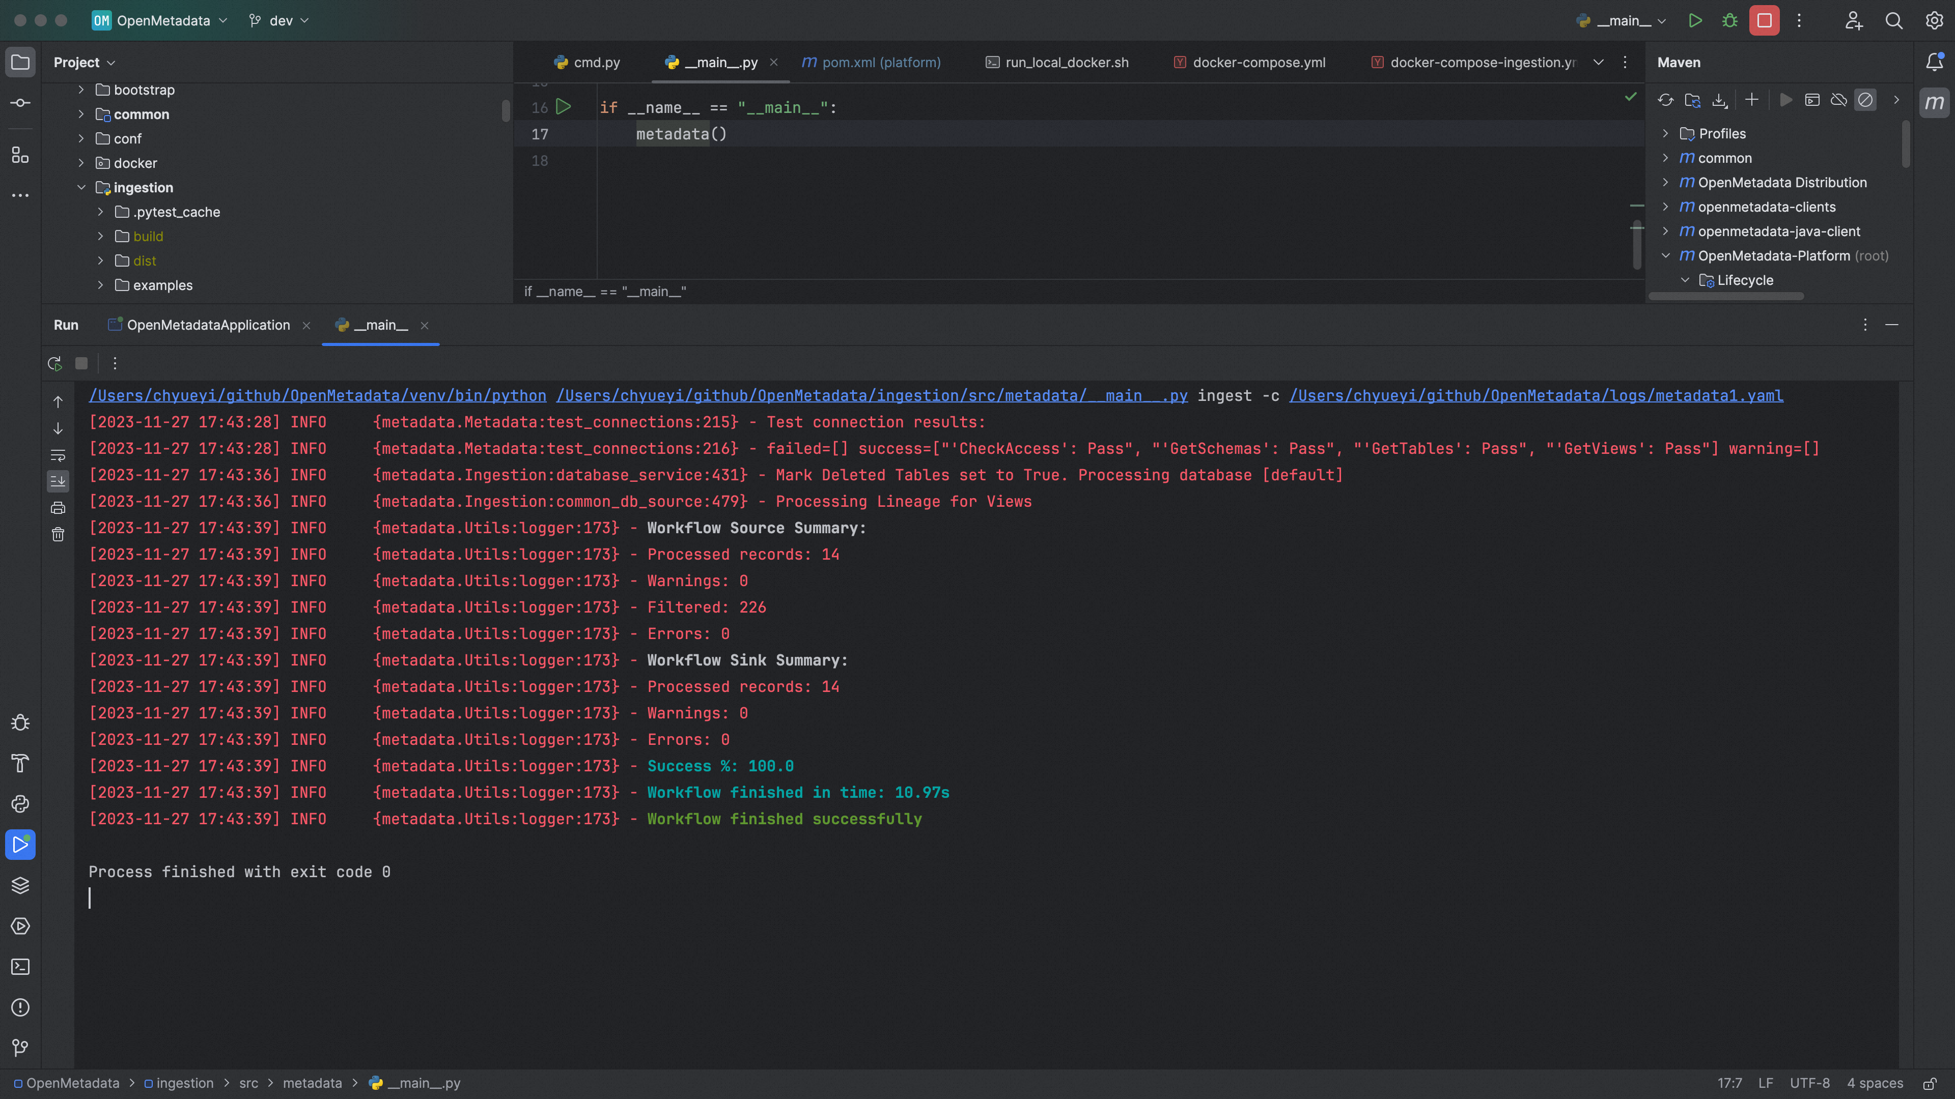Open the Commit tool window icon
This screenshot has width=1955, height=1099.
pos(20,102)
